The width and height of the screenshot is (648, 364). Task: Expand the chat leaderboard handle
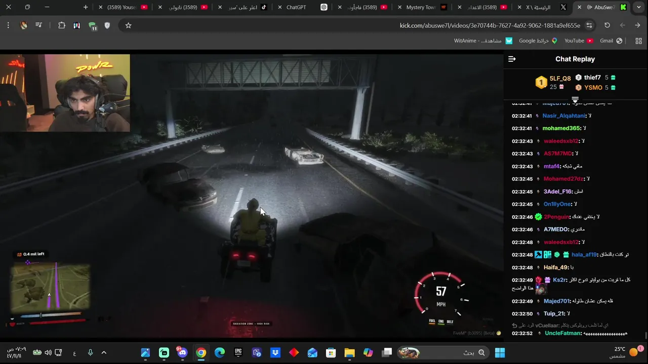pos(575,100)
